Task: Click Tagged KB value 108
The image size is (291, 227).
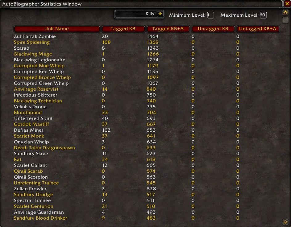Action: click(x=106, y=42)
